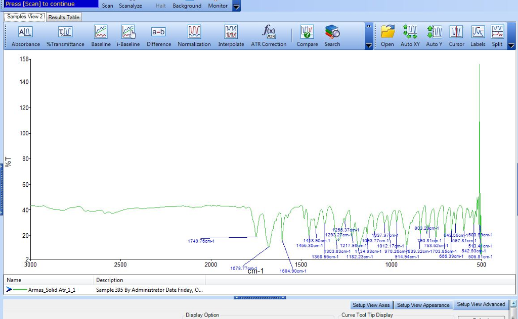Activate the Cursor tool
Image resolution: width=518 pixels, height=319 pixels.
pos(456,36)
